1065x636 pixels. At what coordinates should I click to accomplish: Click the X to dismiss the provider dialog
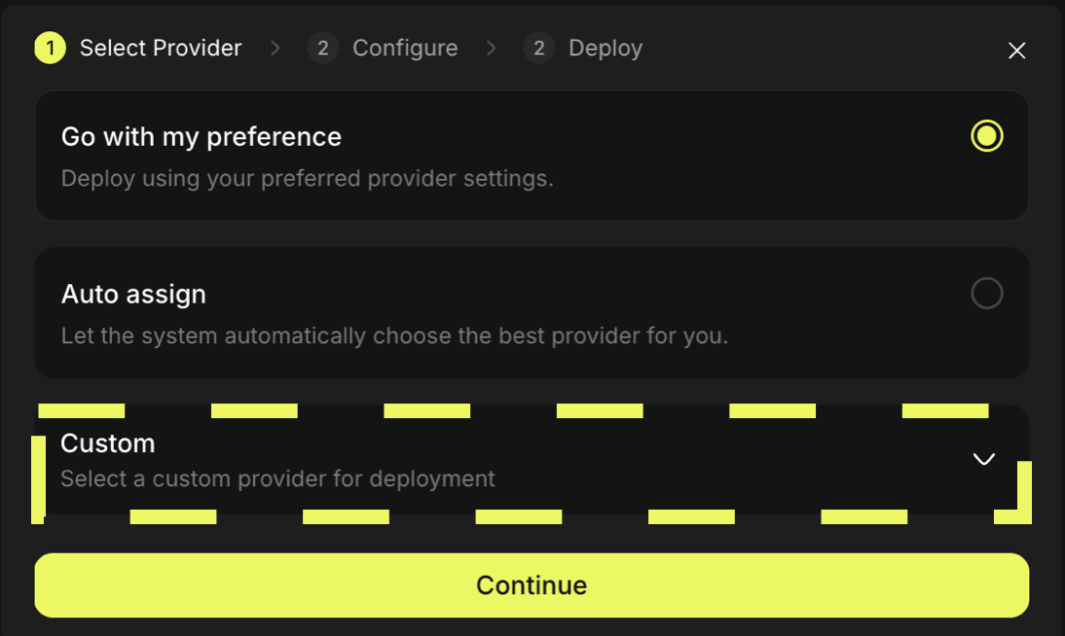click(1016, 50)
